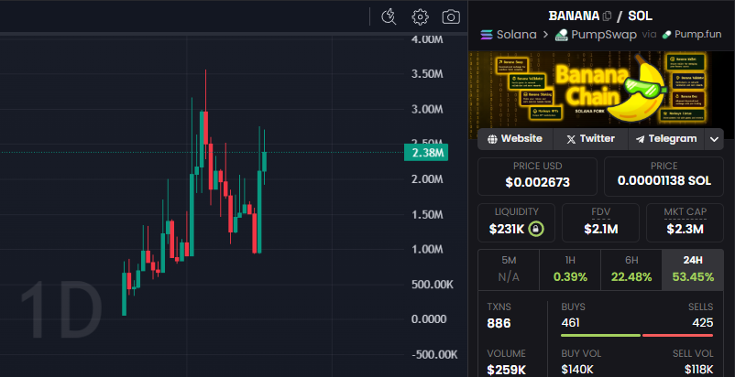Click the 2.38M current price label
The width and height of the screenshot is (735, 377).
coord(426,153)
